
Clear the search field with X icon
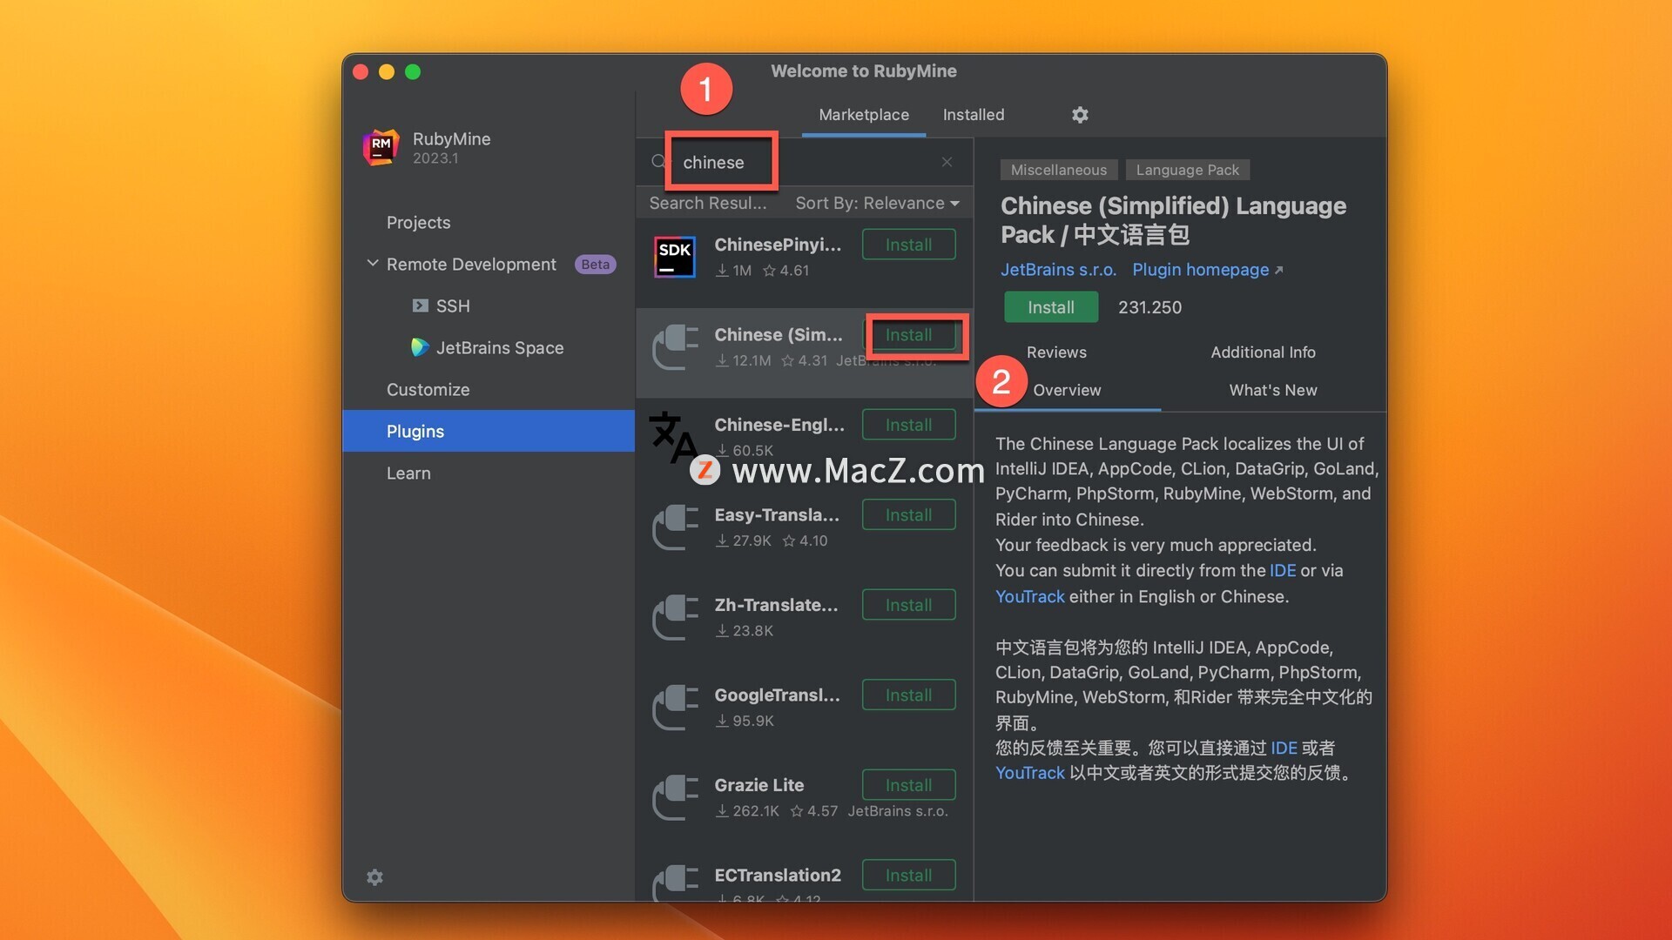[x=947, y=162]
